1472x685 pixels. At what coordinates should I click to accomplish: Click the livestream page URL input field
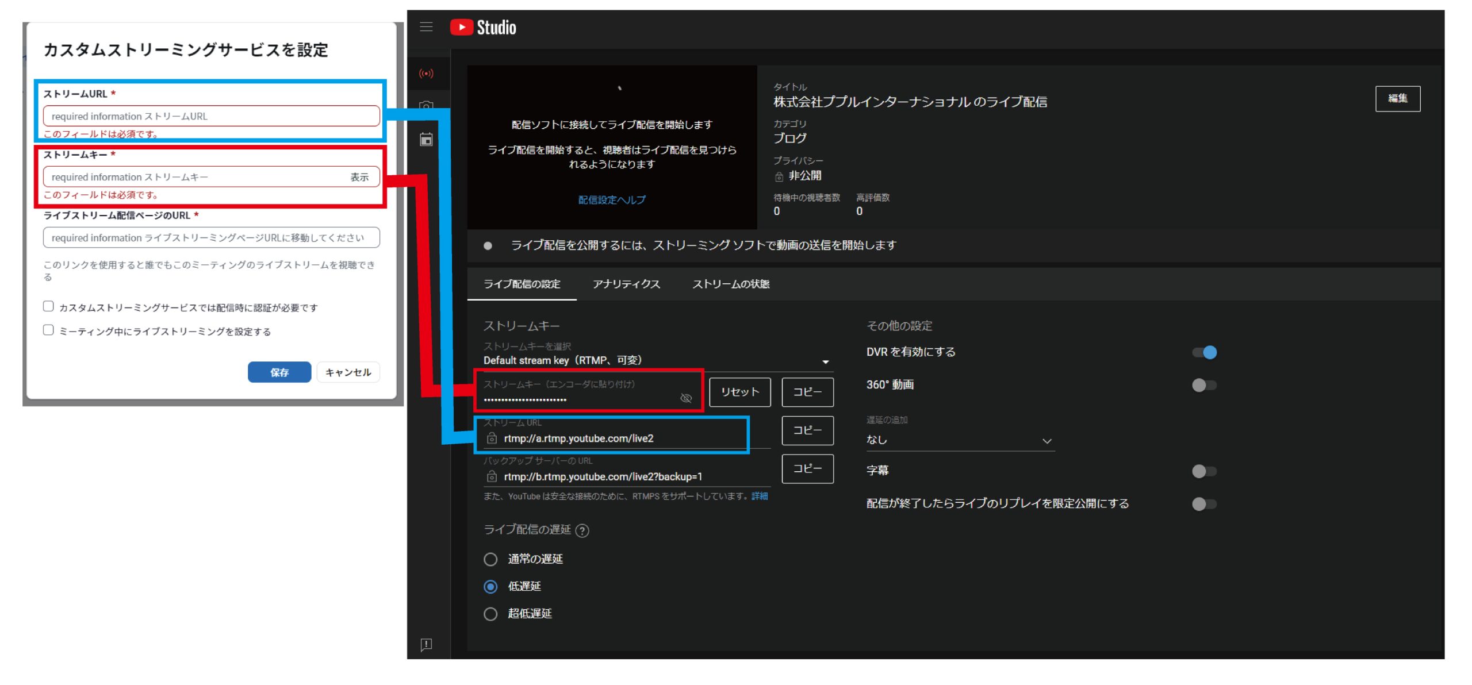click(x=211, y=238)
